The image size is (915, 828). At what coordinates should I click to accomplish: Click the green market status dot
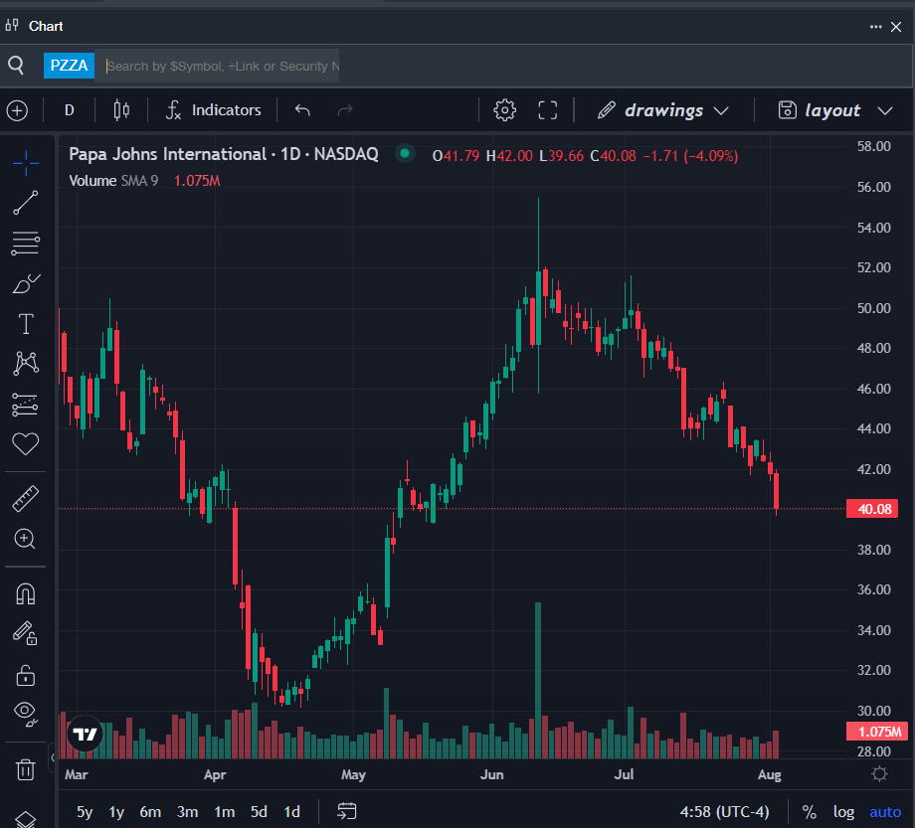pos(405,154)
